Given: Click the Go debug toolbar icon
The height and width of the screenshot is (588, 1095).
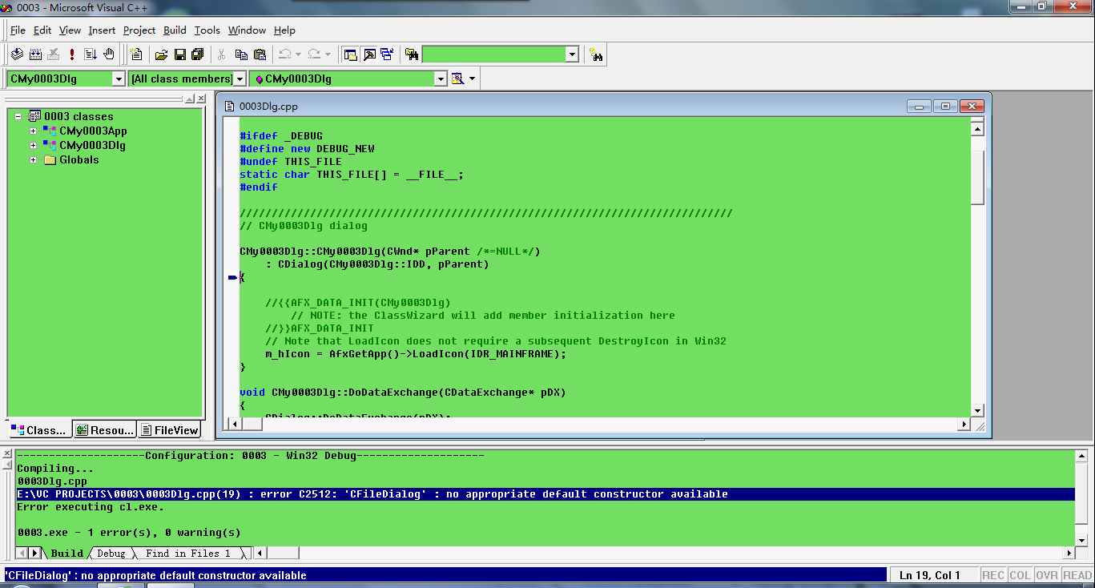Looking at the screenshot, I should 91,54.
